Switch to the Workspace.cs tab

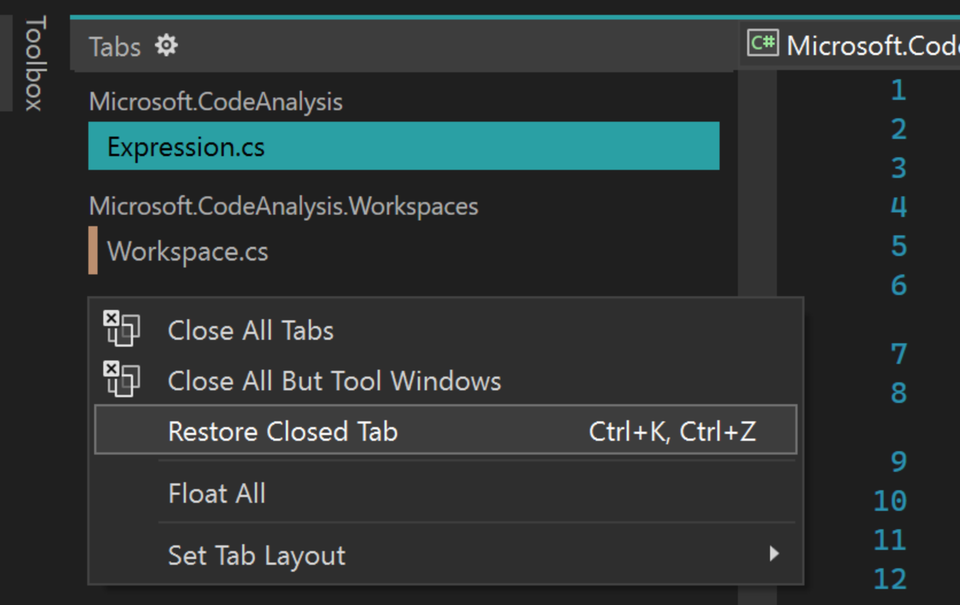click(x=188, y=251)
